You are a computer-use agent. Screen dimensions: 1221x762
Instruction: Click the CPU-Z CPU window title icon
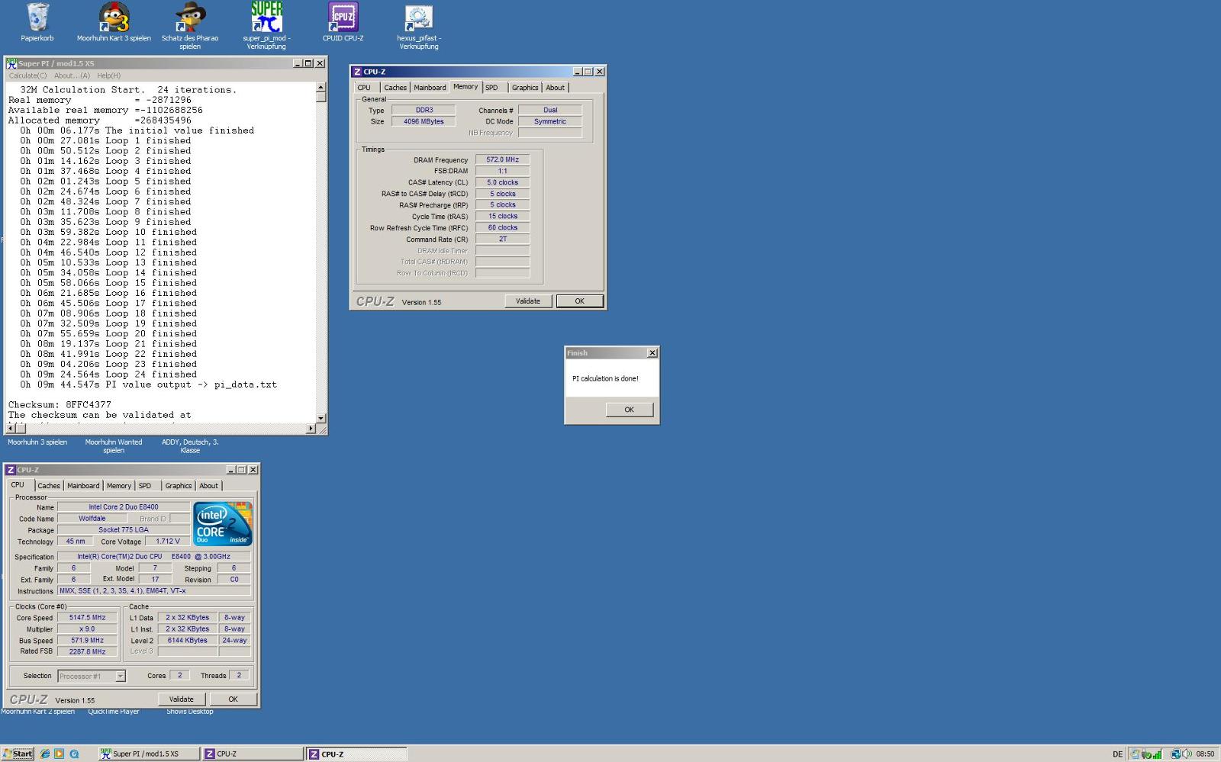(11, 470)
